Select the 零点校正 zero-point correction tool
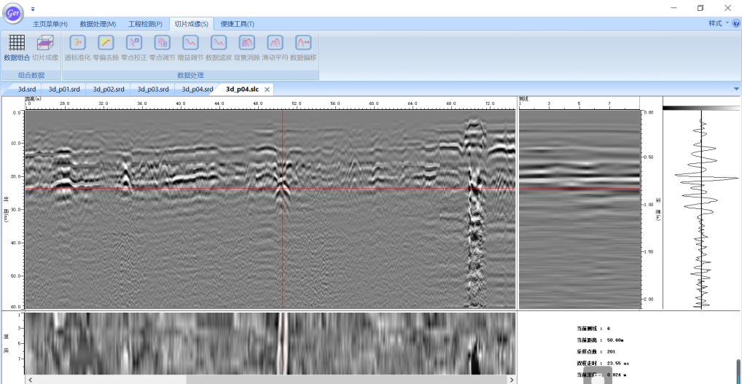The width and height of the screenshot is (742, 384). click(134, 44)
